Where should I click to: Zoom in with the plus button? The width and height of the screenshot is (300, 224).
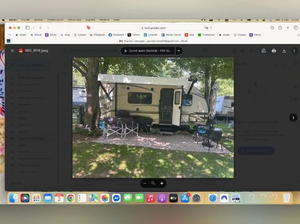162,183
